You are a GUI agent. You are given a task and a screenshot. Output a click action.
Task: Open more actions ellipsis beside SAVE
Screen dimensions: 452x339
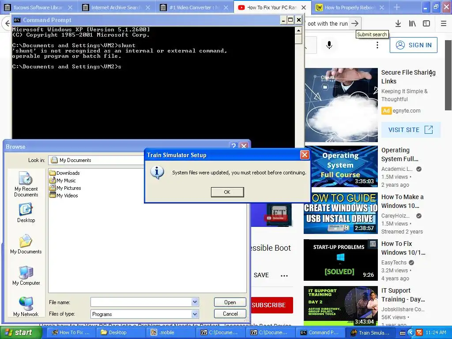point(284,275)
